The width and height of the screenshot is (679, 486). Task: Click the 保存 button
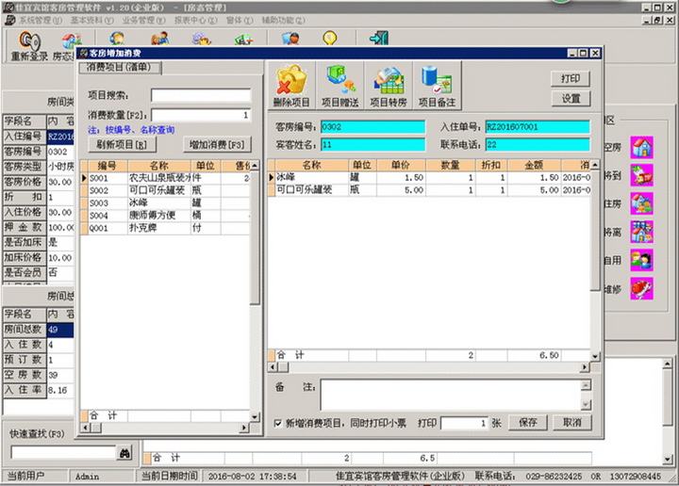[528, 423]
